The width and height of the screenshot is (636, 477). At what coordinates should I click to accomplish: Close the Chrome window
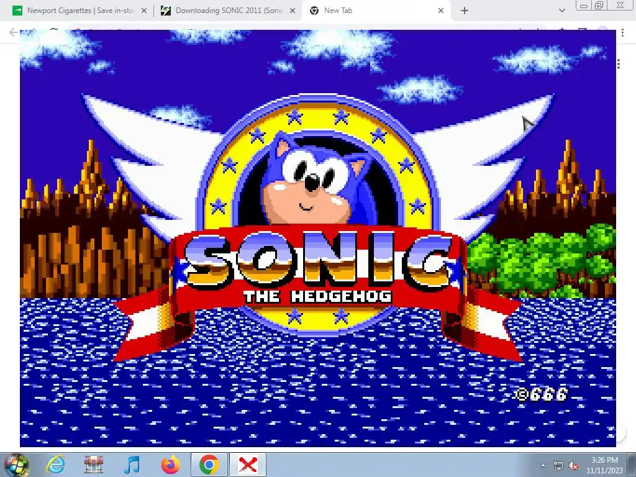620,5
